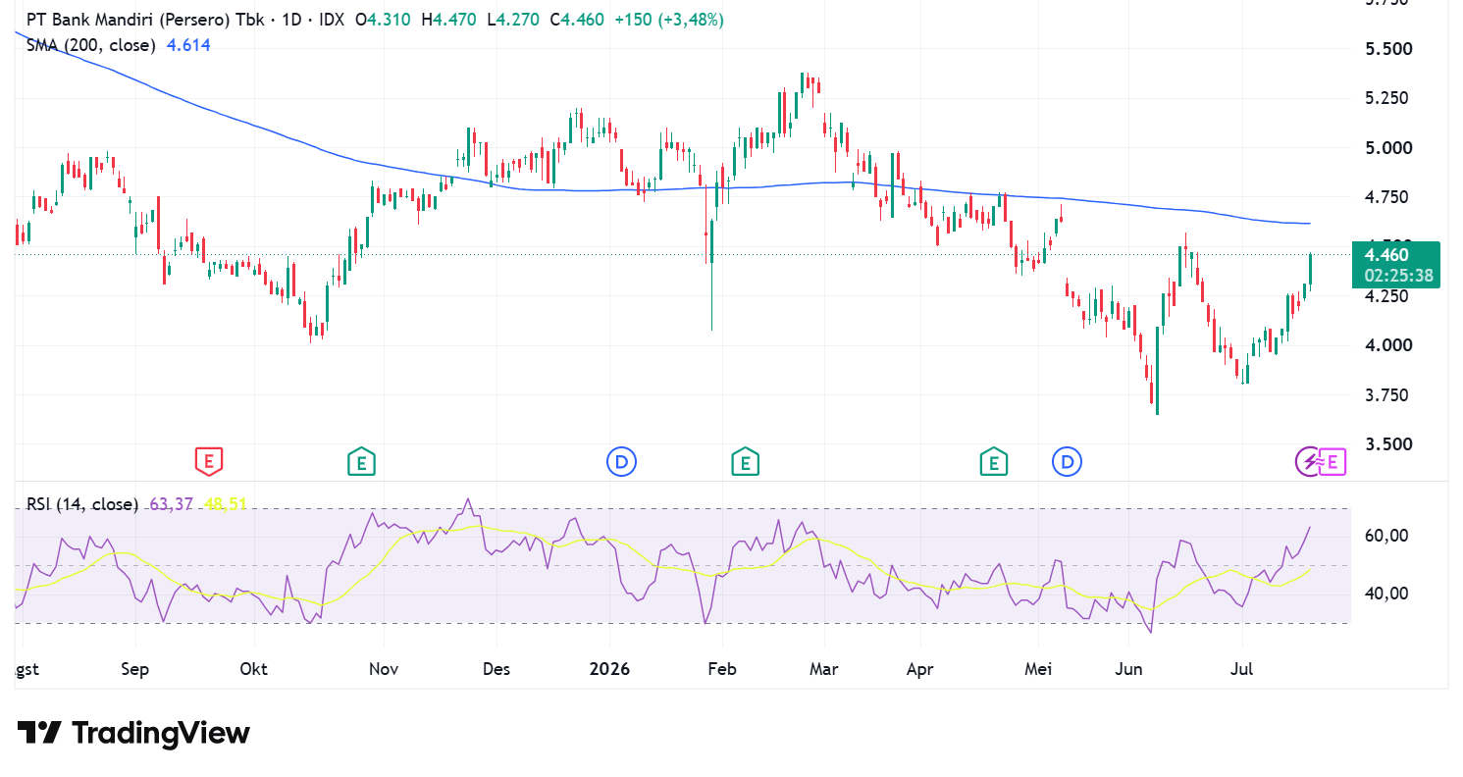The height and width of the screenshot is (777, 1463).
Task: Click the blue dividend marker near 2026
Action: coord(621,460)
